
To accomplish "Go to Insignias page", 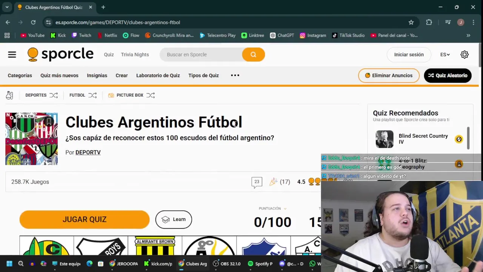I will [x=97, y=75].
